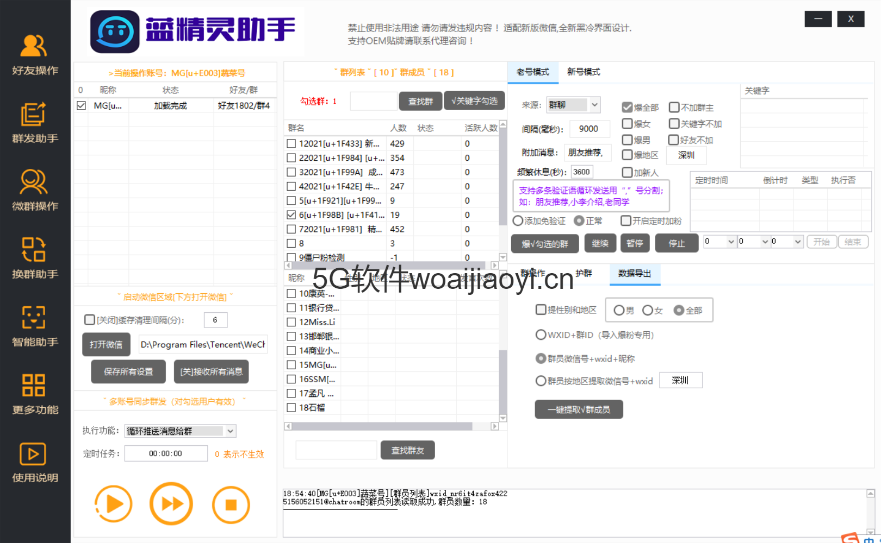
Task: Click the orange play button
Action: click(x=114, y=504)
